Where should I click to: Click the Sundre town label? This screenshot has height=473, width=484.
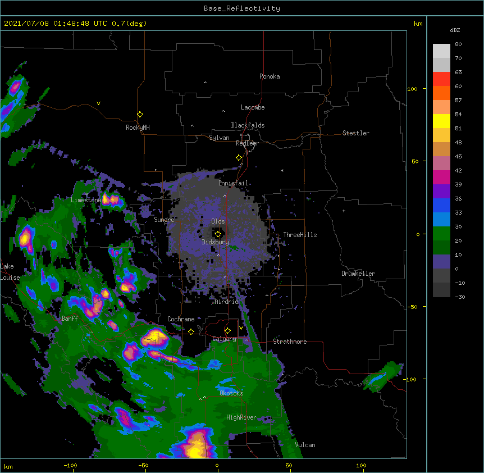click(x=164, y=220)
